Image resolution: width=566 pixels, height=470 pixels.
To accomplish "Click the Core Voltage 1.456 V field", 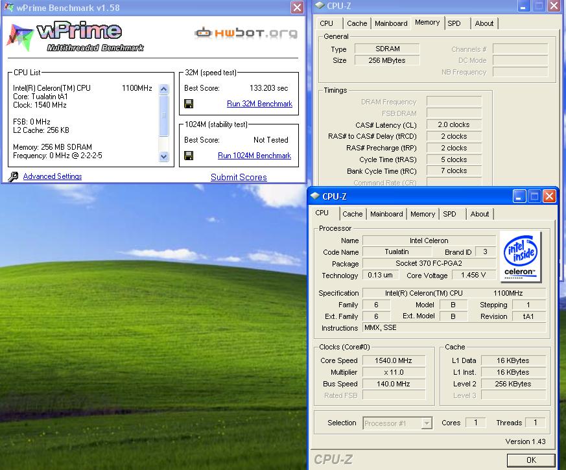I will coord(473,275).
